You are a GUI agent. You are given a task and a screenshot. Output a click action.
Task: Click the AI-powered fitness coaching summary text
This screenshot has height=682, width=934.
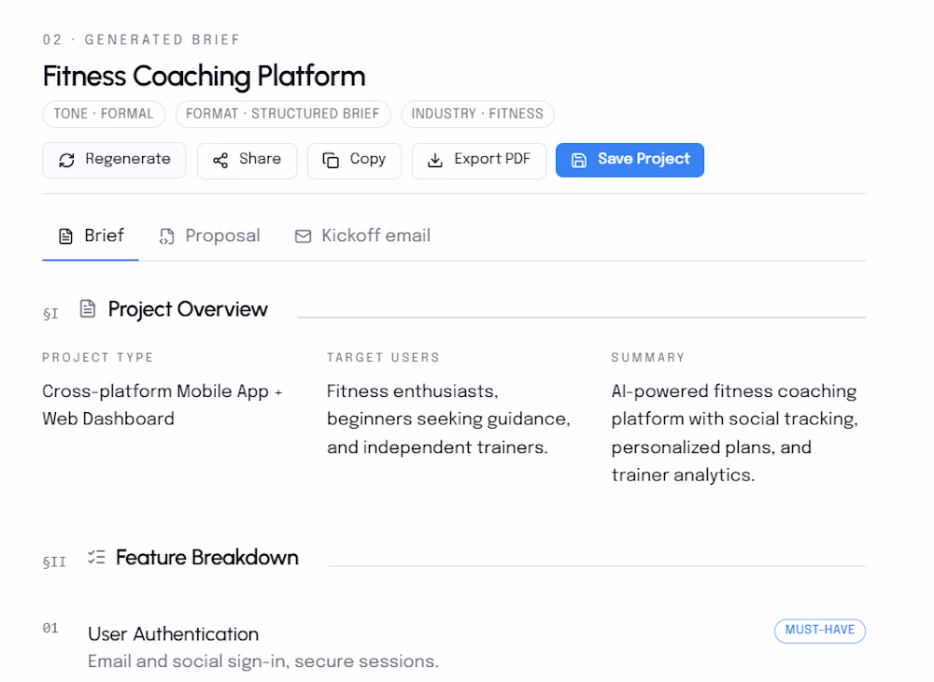pyautogui.click(x=734, y=433)
